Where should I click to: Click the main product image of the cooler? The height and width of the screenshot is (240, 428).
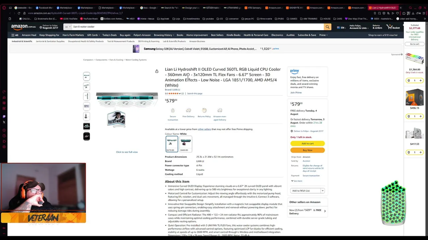(x=127, y=110)
